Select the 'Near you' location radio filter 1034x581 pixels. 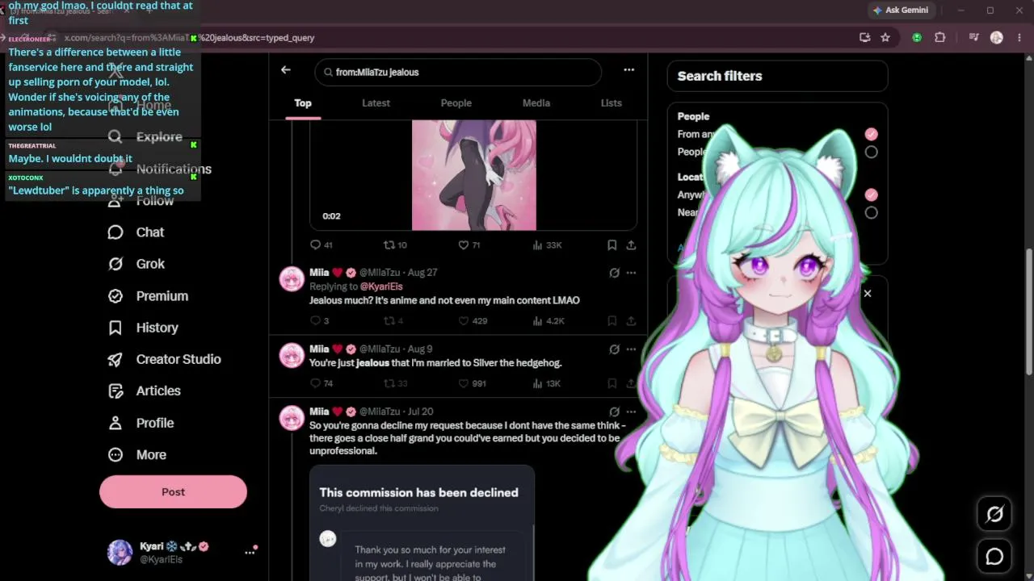pyautogui.click(x=871, y=212)
